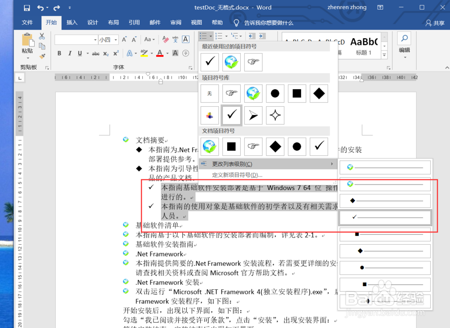Click the 粘贴 paste button

point(27,46)
